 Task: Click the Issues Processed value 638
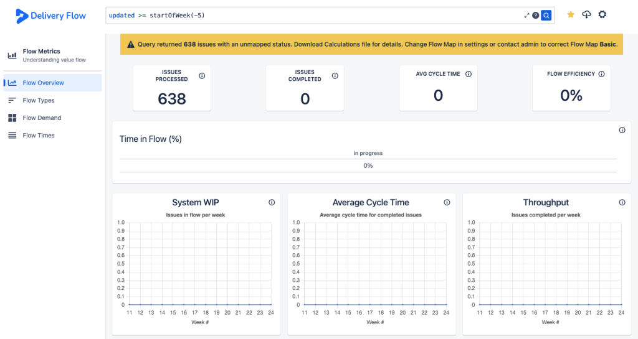pyautogui.click(x=172, y=99)
